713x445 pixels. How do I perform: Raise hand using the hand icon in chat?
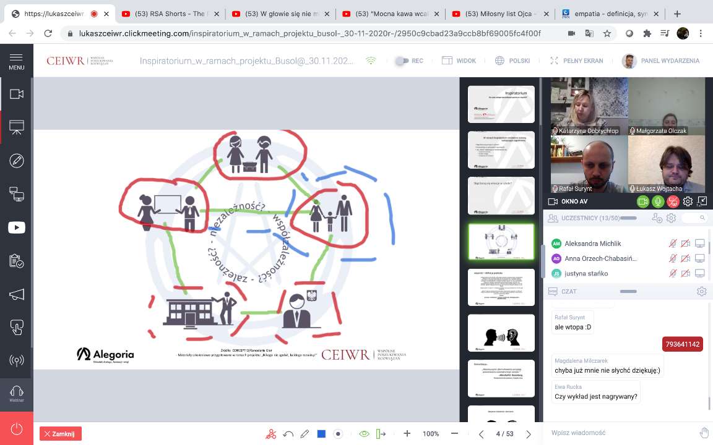point(704,433)
